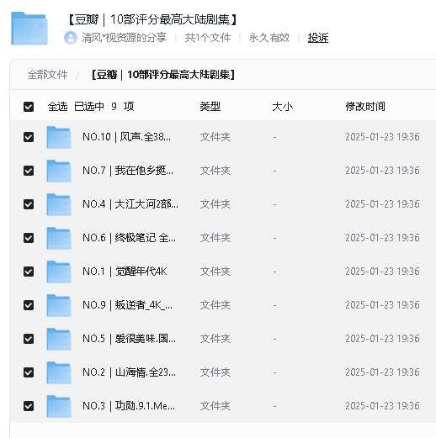Open the NO.3 | 功勋.9.1.Me... folder name

129,406
